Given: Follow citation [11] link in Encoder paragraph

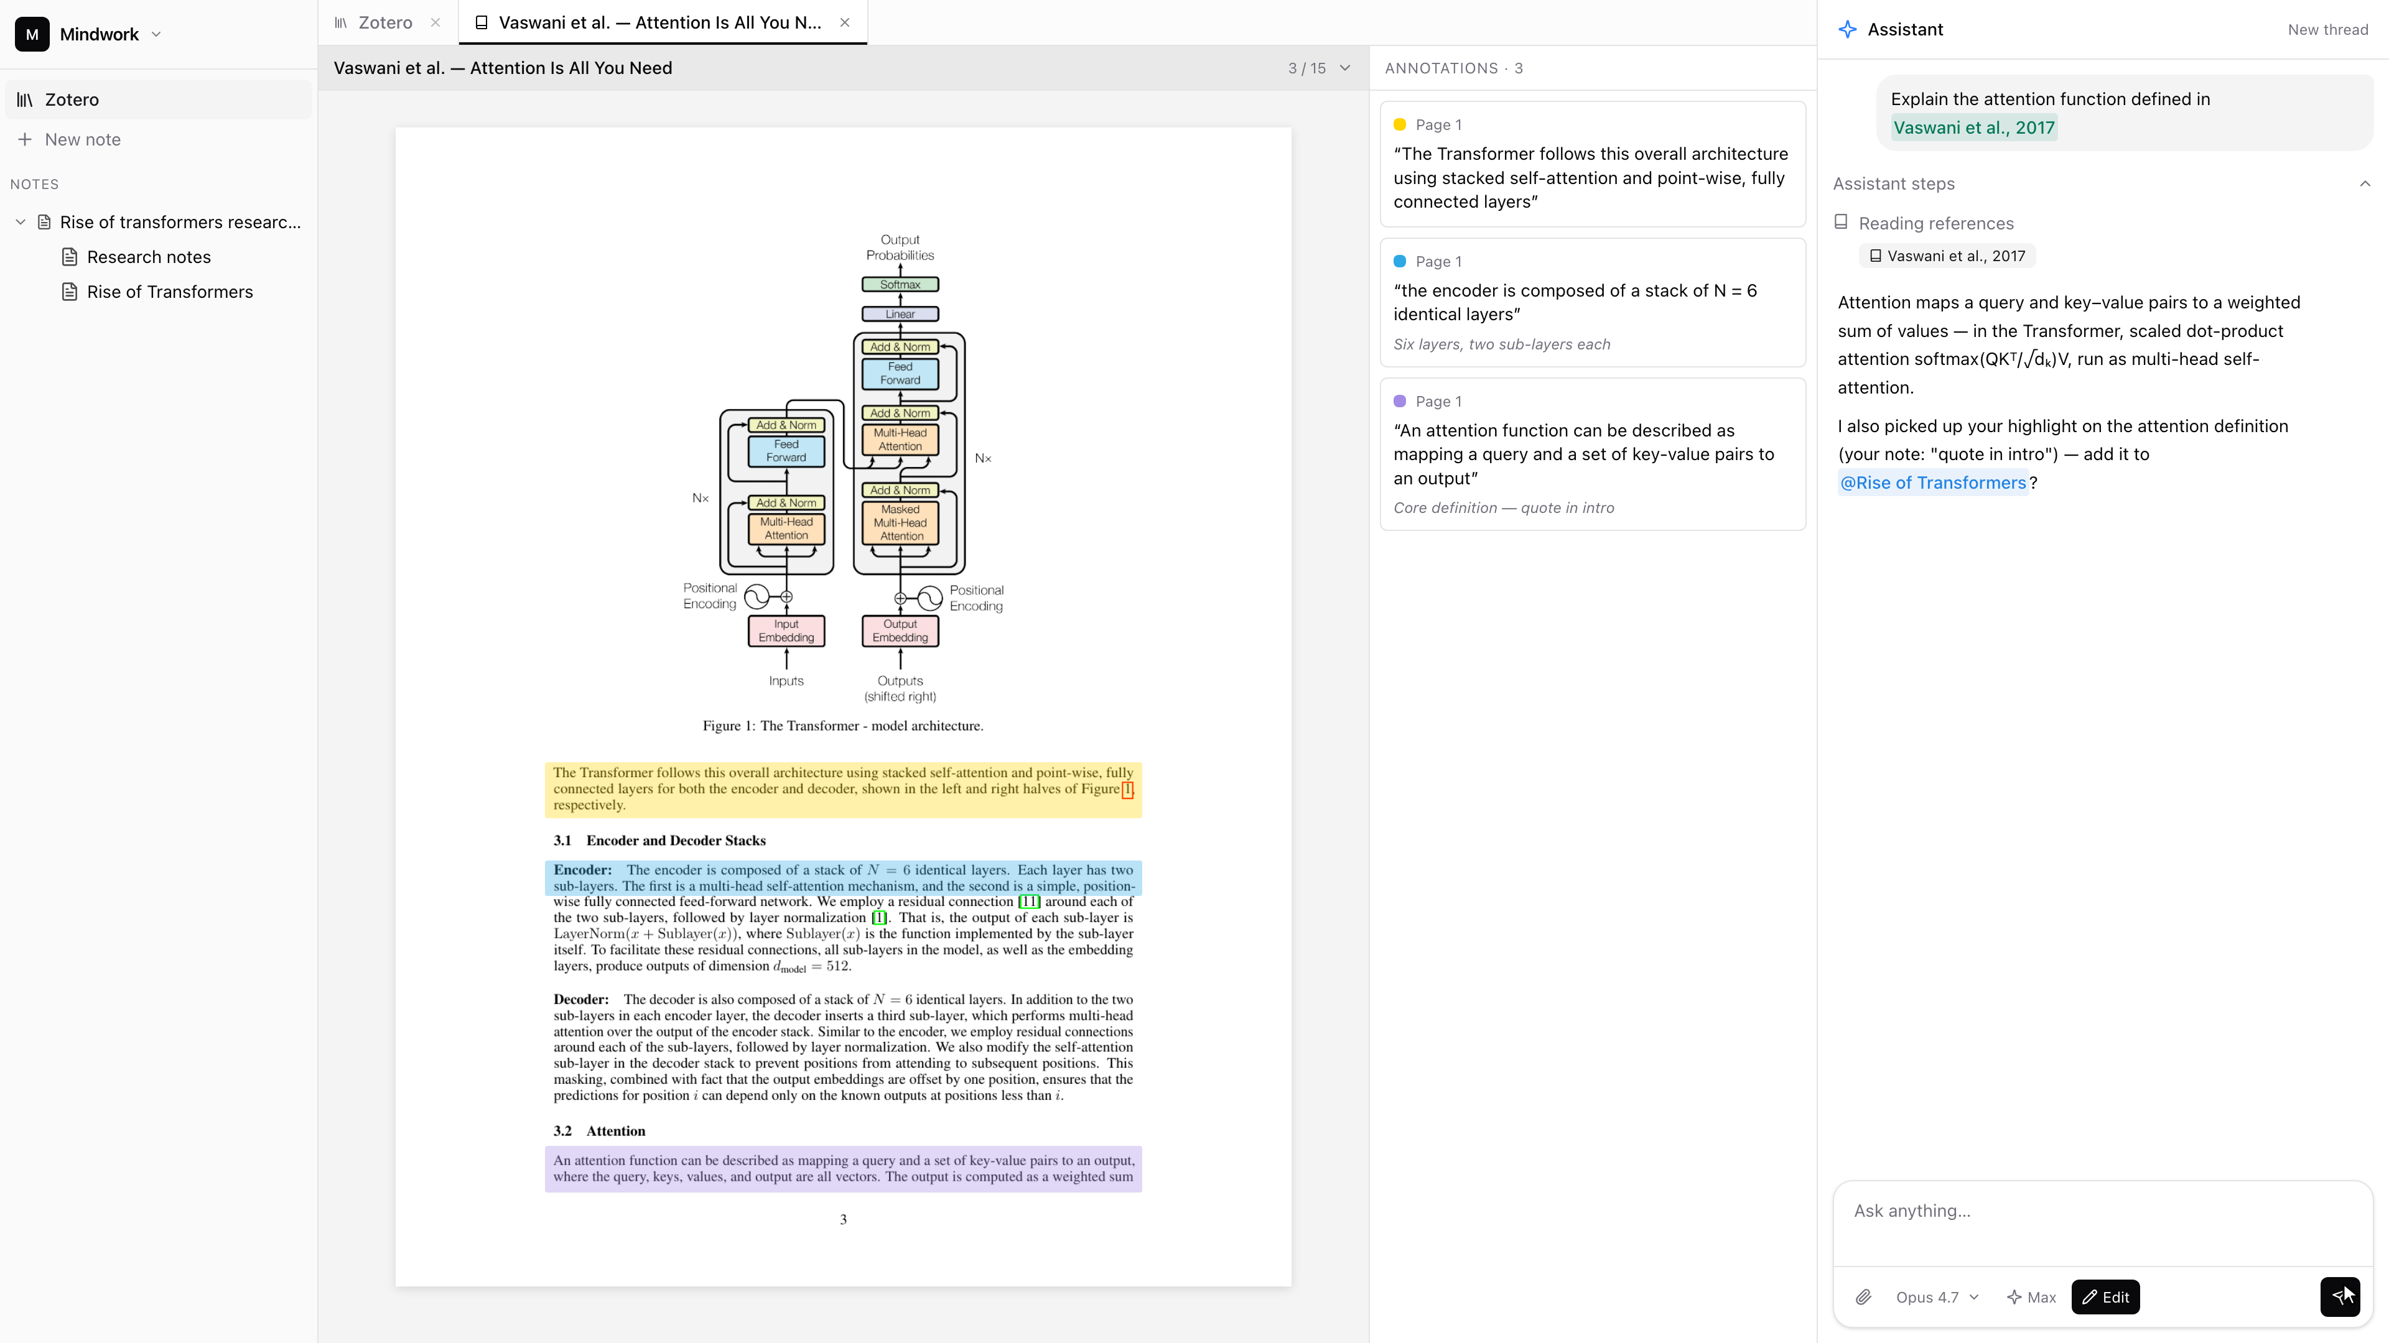Looking at the screenshot, I should (1030, 902).
